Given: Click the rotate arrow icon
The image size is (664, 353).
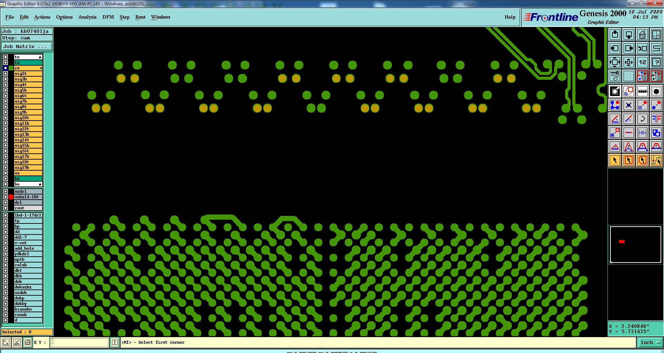Looking at the screenshot, I should coord(643,119).
